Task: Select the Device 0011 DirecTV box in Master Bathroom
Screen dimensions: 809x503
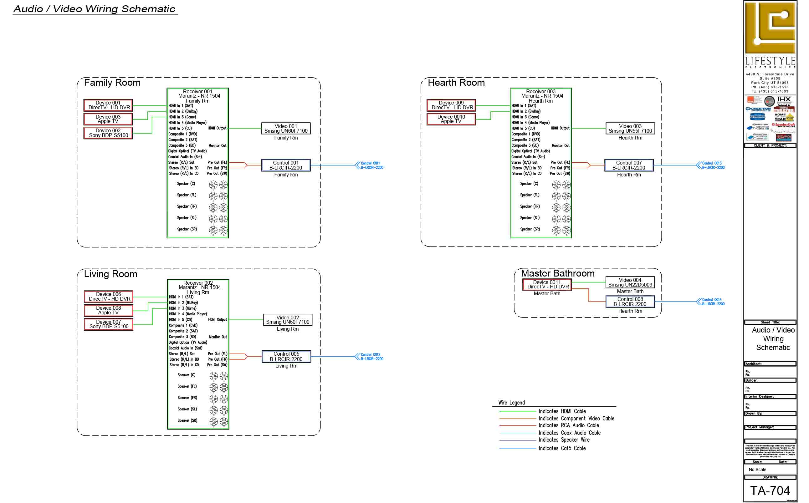Action: 547,285
